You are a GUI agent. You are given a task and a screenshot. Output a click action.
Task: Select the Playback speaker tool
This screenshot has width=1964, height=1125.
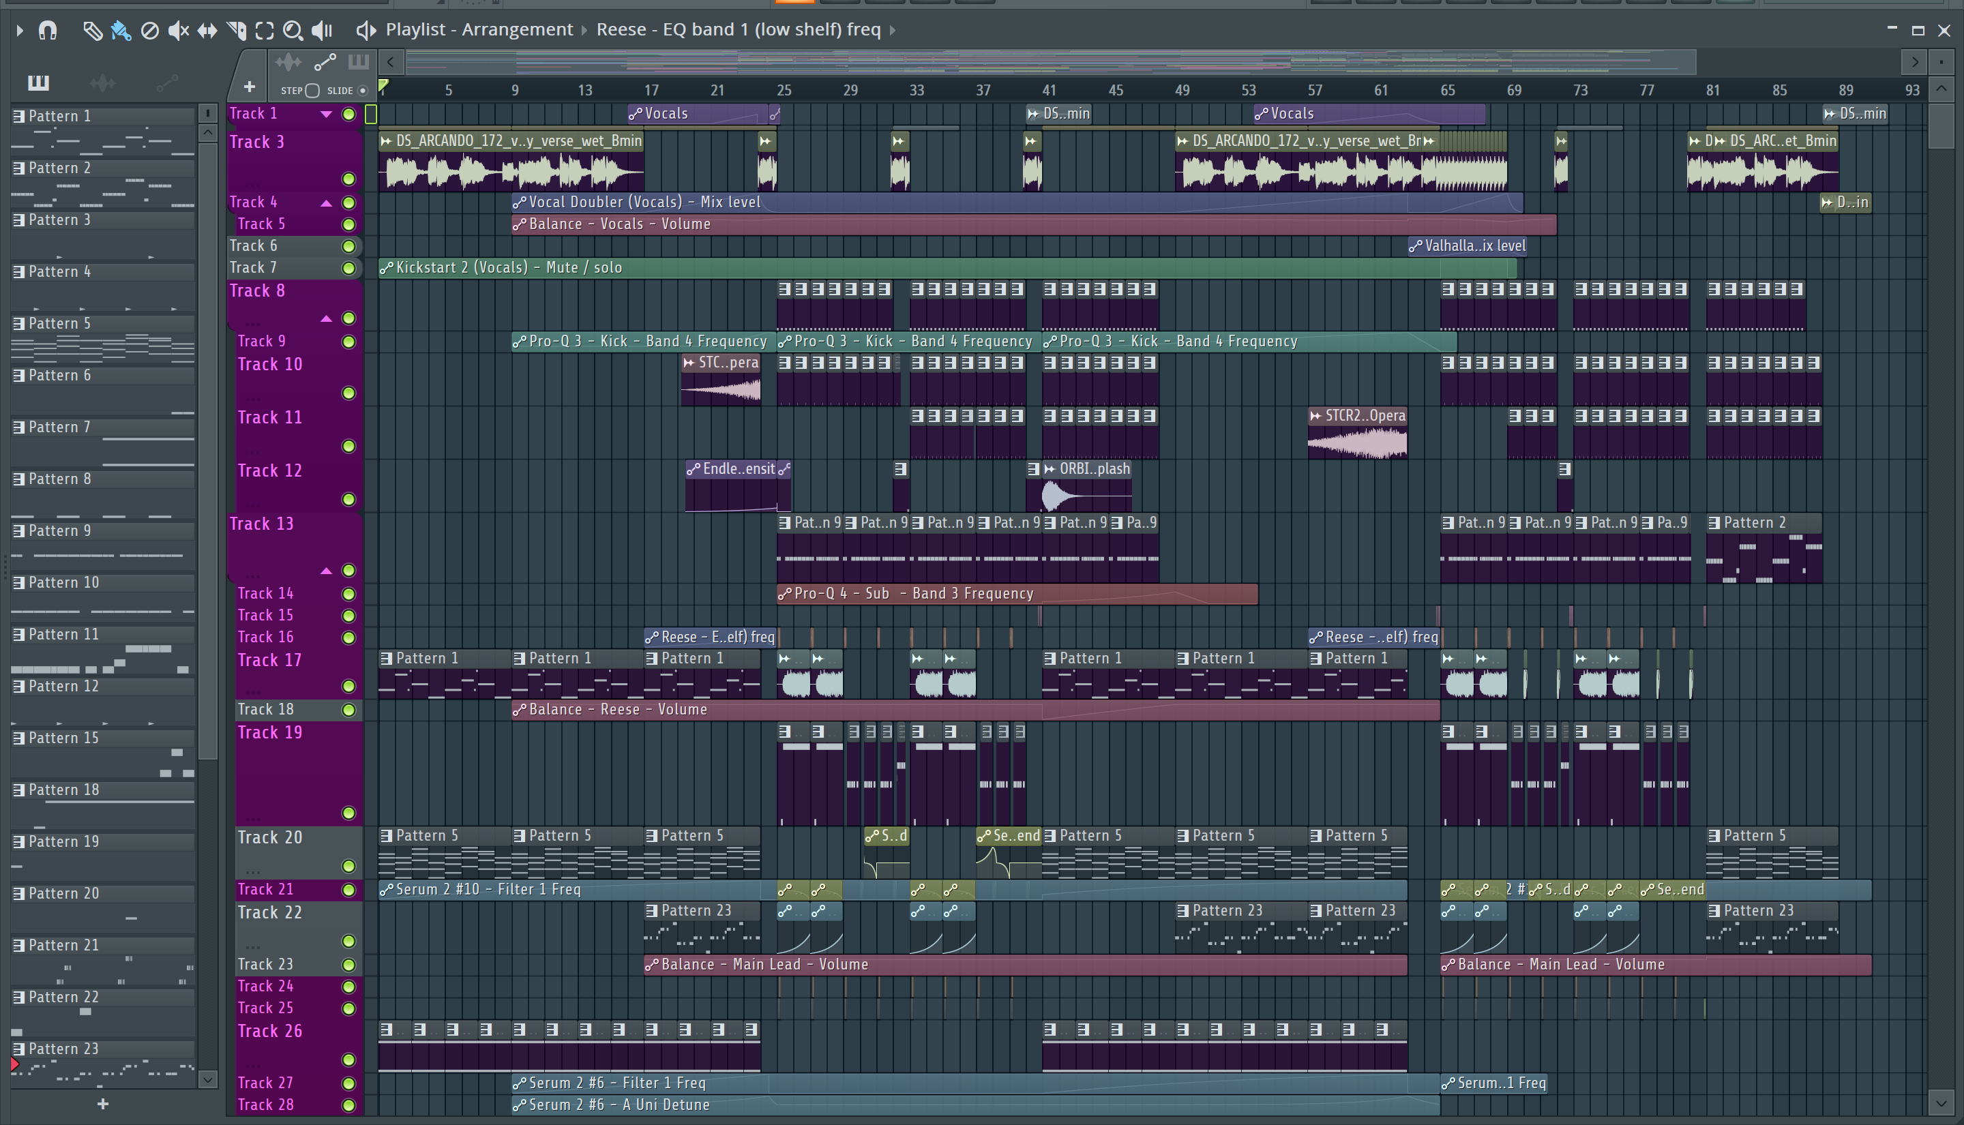[321, 30]
